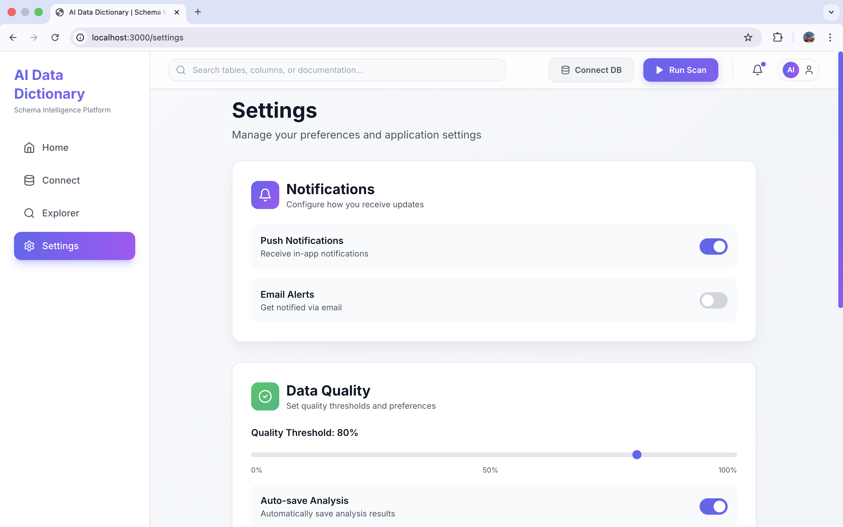
Task: Open the Home section in the sidebar
Action: tap(56, 148)
